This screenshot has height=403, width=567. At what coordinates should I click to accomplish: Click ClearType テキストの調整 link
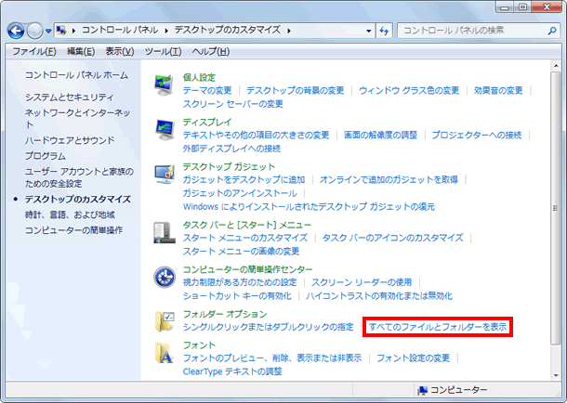coord(232,371)
